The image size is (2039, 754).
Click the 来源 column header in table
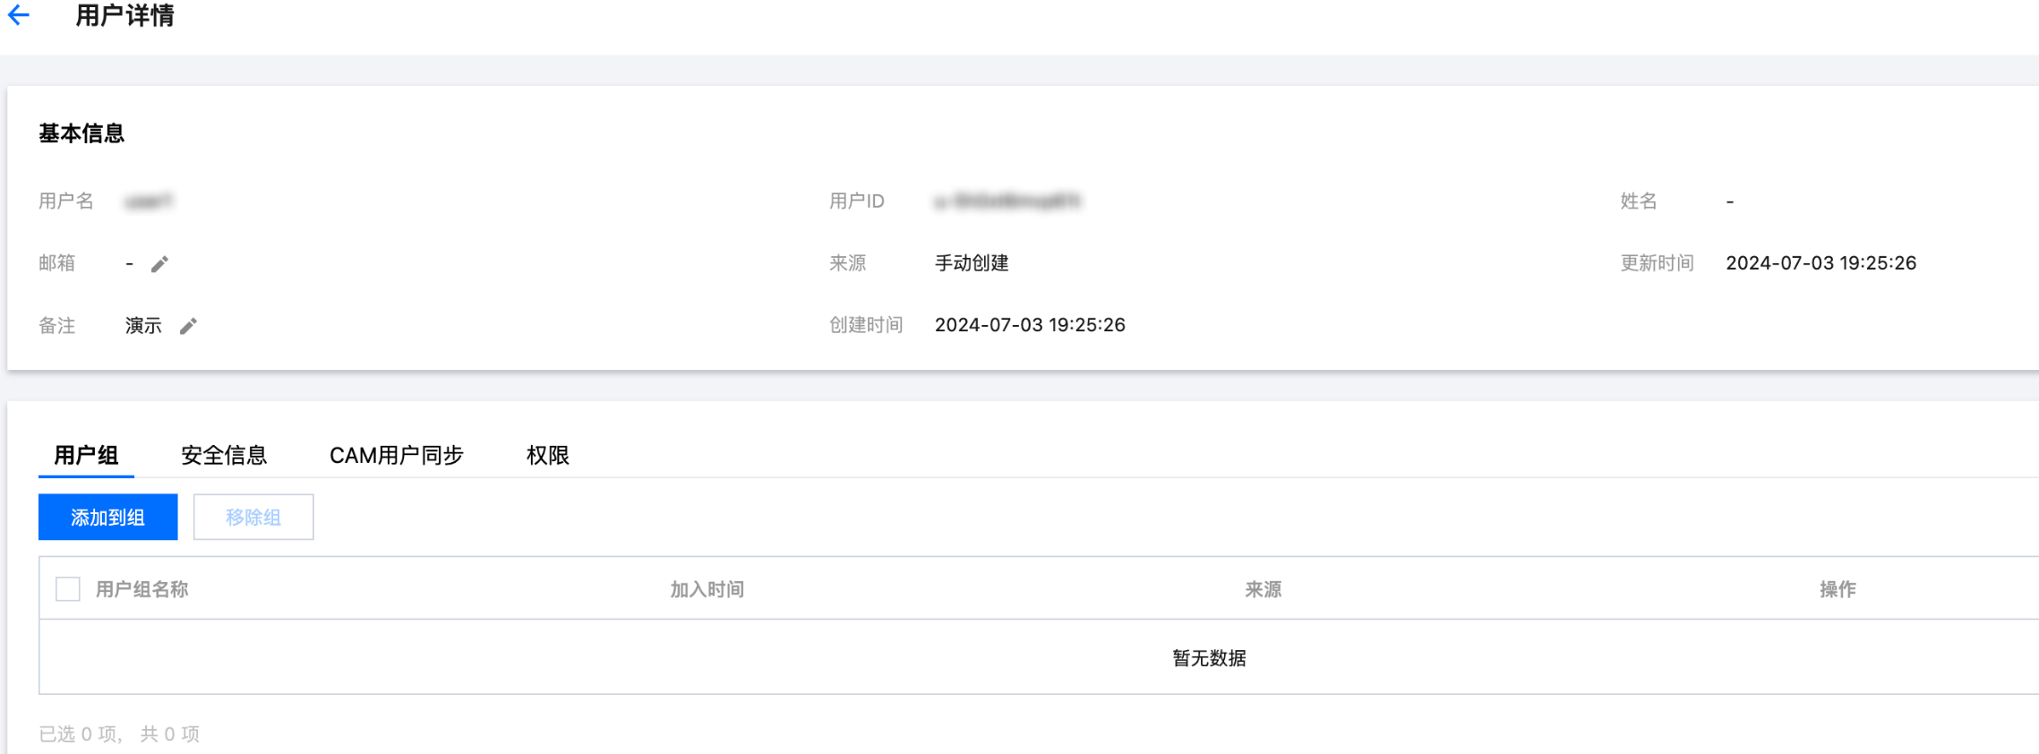1263,589
